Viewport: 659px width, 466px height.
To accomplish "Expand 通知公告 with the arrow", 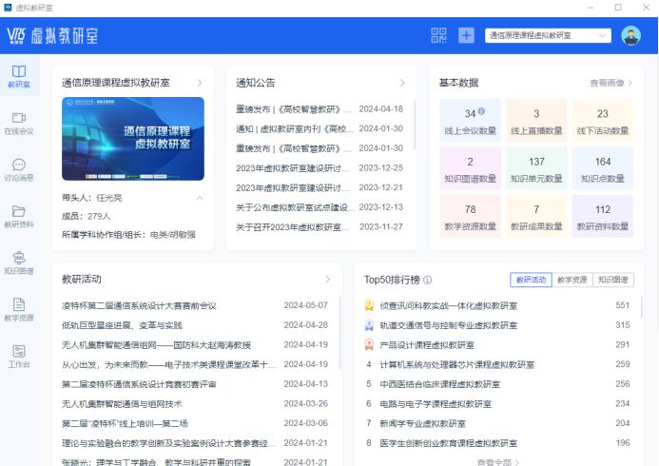I will pyautogui.click(x=402, y=83).
